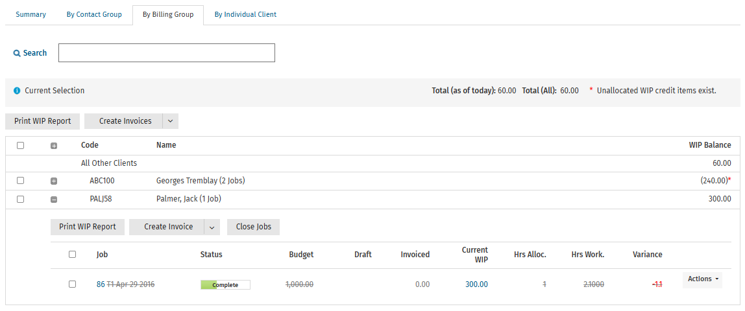The image size is (745, 311).
Task: Tick the job 86 checkbox
Action: (x=72, y=284)
